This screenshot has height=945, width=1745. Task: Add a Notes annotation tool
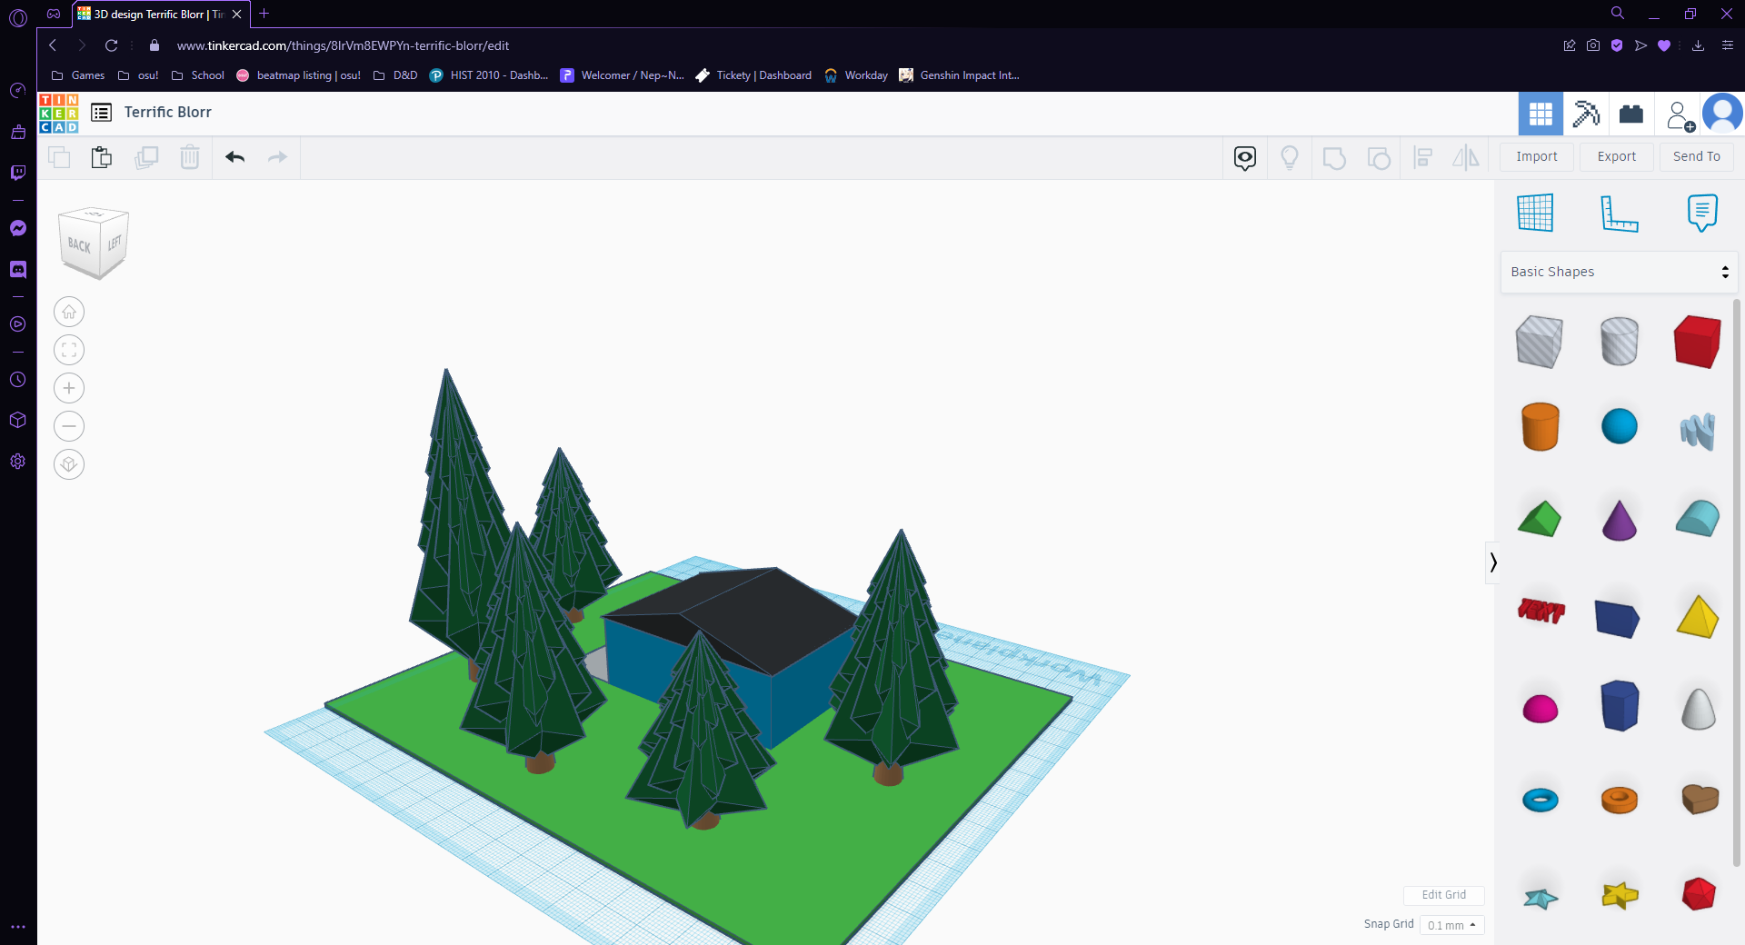(x=1702, y=213)
